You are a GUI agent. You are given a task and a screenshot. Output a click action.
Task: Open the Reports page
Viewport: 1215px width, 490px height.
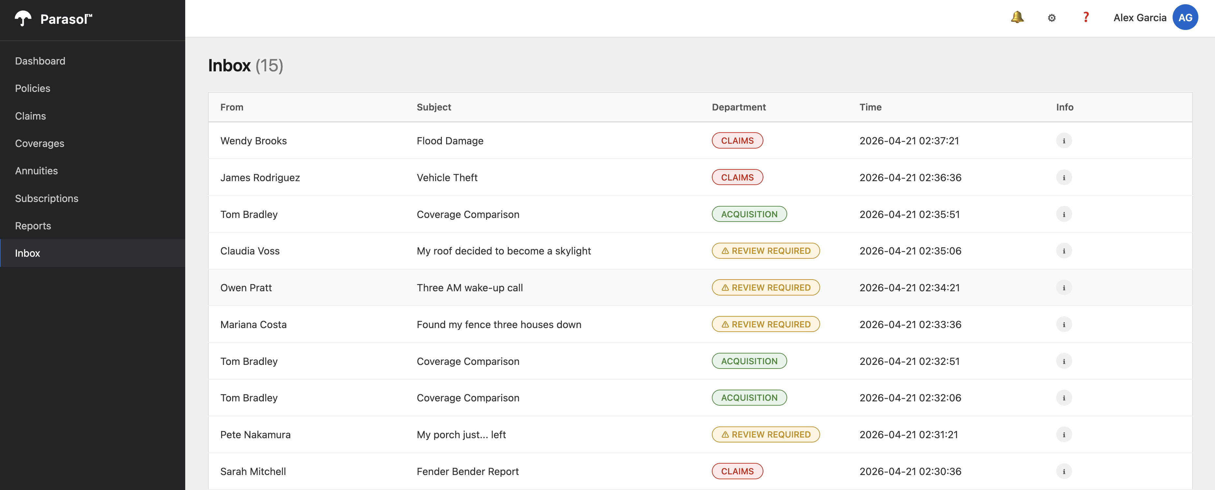tap(33, 226)
